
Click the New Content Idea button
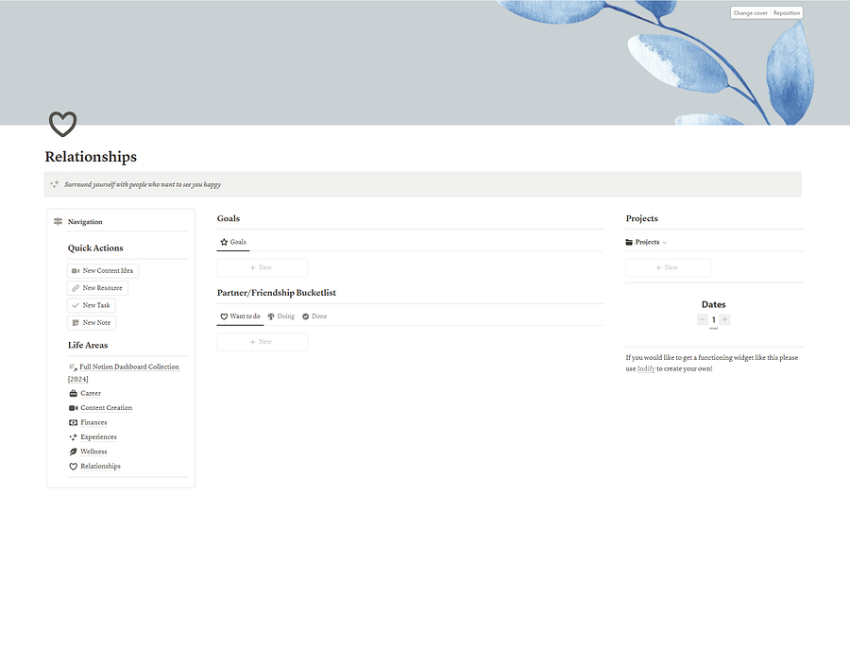(103, 270)
